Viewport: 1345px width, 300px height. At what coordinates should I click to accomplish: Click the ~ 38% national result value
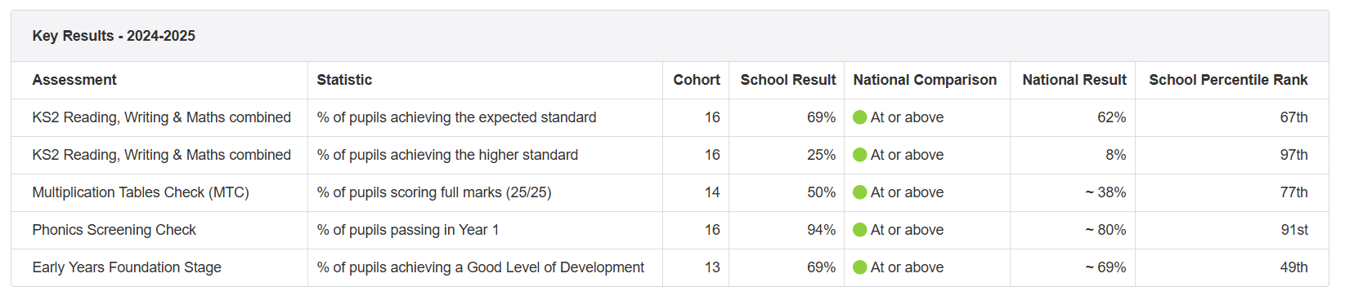coord(1105,192)
